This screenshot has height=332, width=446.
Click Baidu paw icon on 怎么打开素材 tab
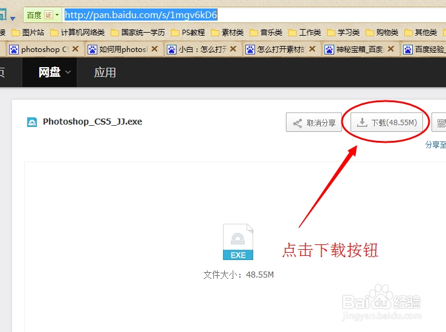click(250, 50)
